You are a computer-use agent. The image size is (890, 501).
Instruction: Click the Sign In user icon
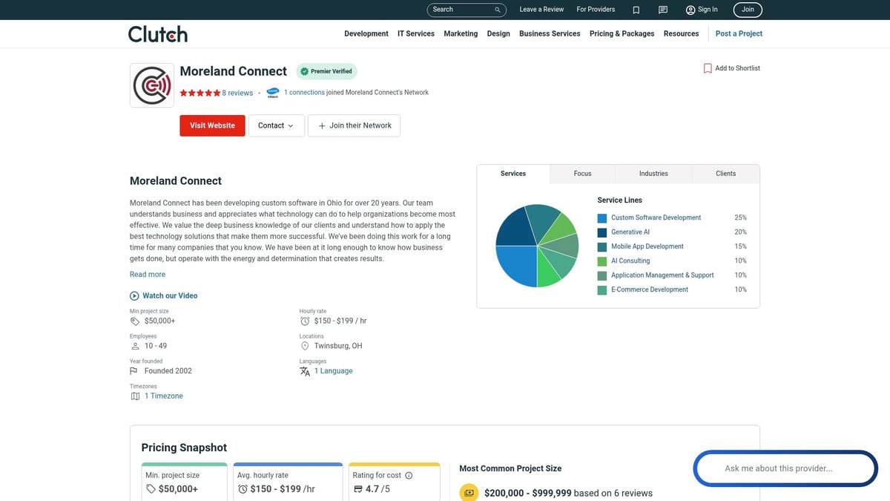point(690,10)
